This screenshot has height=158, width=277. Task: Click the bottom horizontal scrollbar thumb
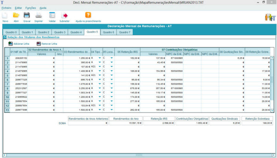(139, 155)
